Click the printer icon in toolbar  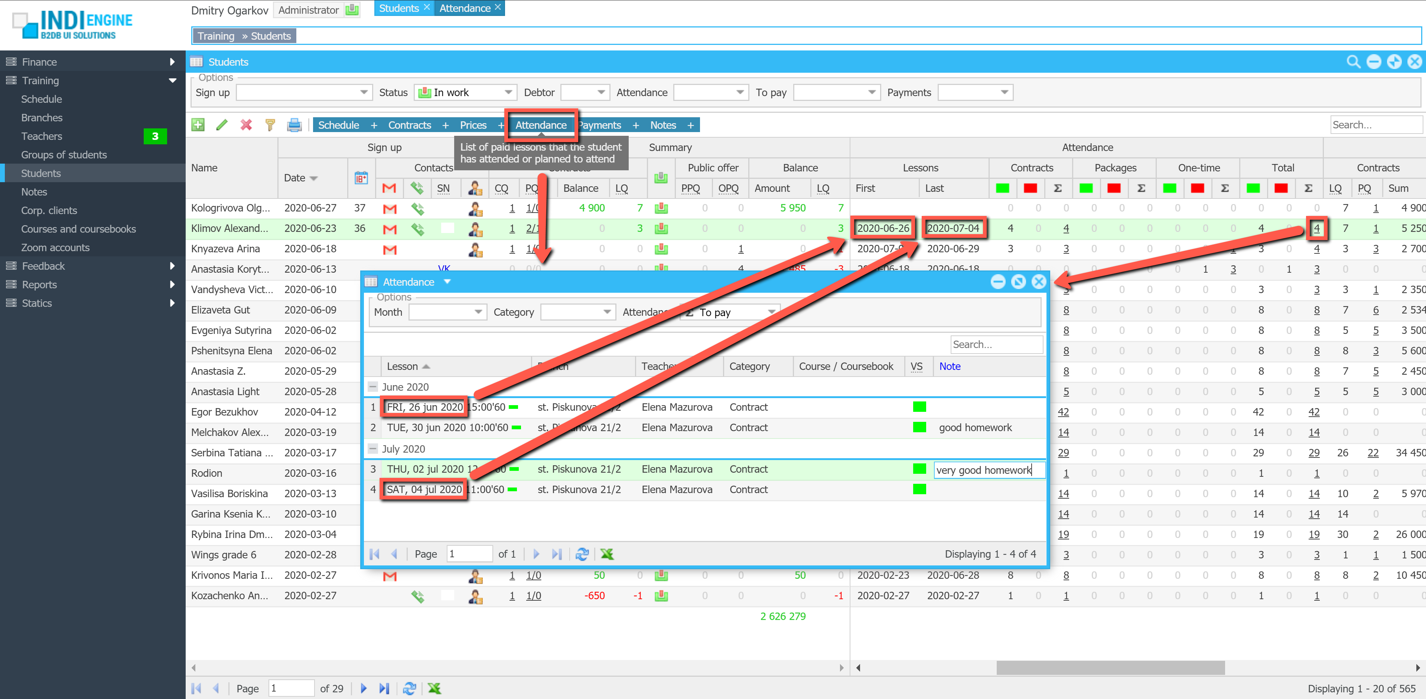[x=294, y=125]
